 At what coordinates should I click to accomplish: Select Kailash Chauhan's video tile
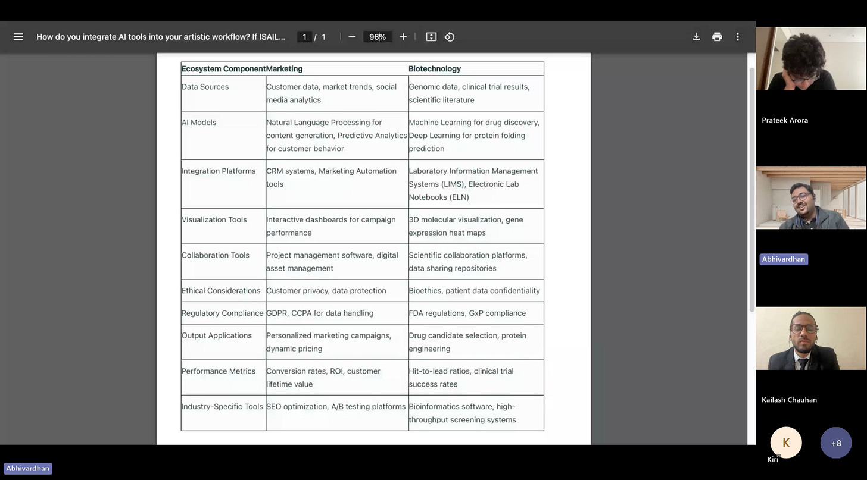coord(811,338)
